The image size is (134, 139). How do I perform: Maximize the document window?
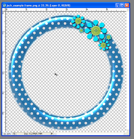(x=122, y=5)
